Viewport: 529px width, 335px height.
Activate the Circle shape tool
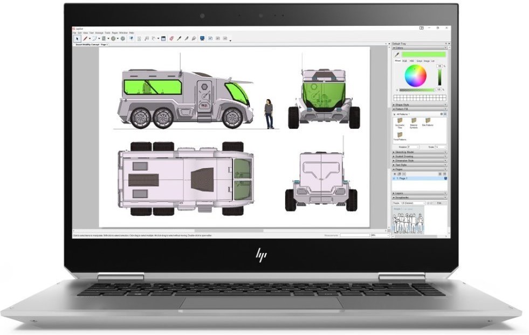pos(114,39)
